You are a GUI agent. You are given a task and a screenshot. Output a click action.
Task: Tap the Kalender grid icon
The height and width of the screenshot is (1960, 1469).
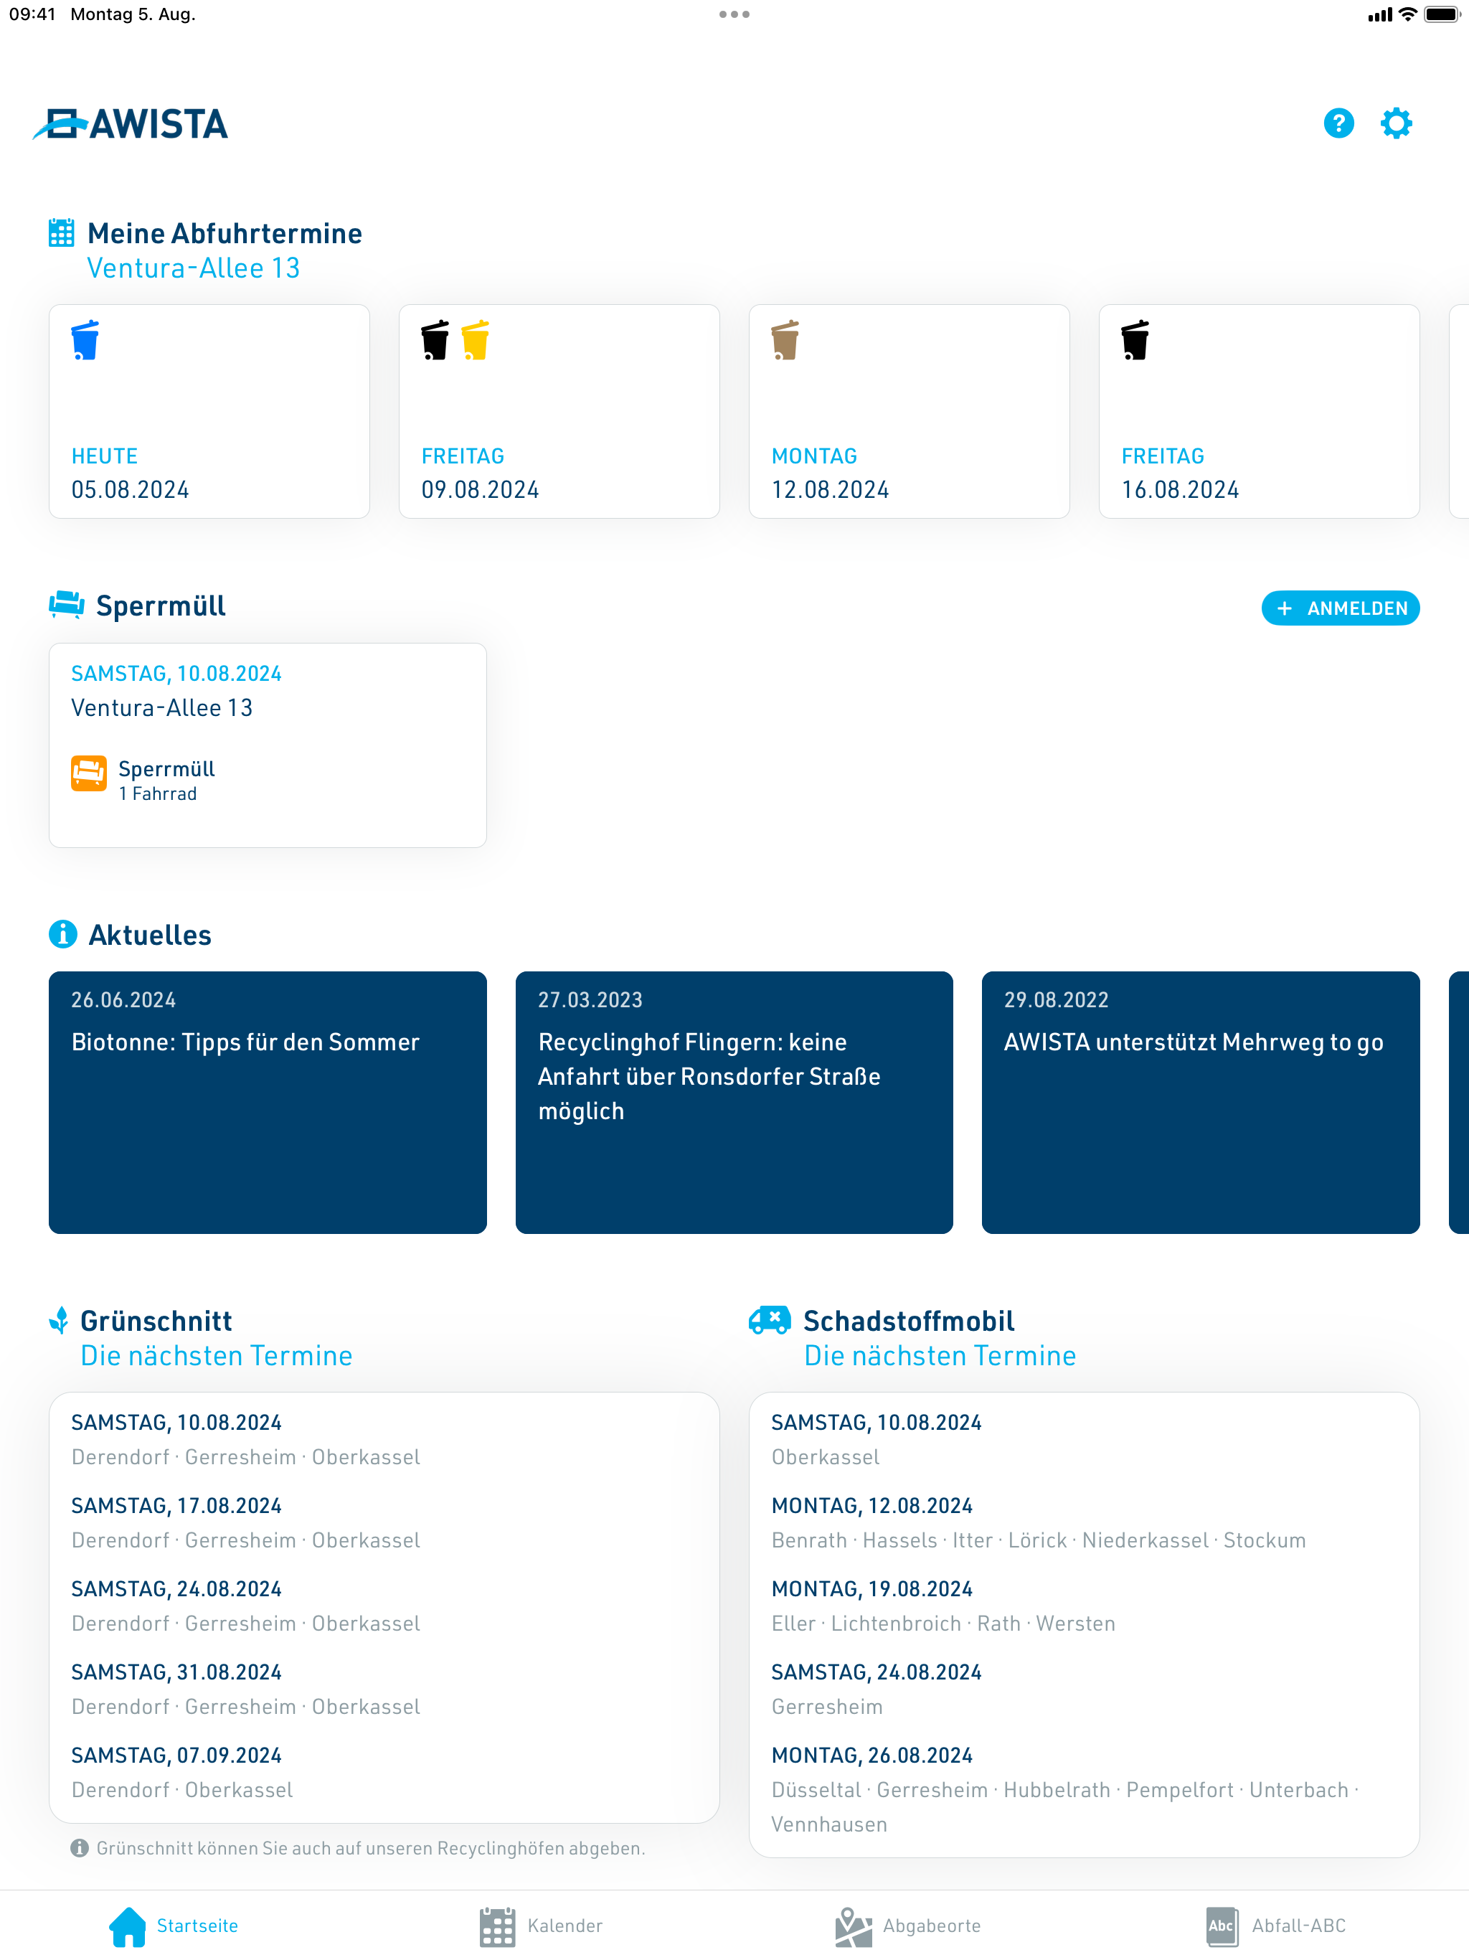[x=497, y=1926]
